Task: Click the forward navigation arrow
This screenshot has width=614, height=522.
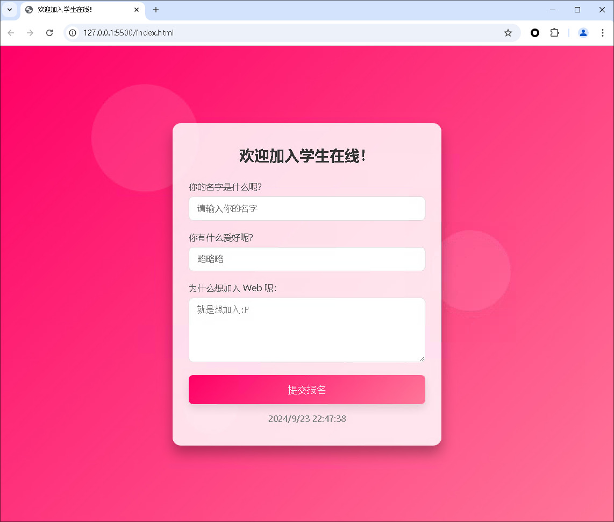Action: click(x=30, y=33)
